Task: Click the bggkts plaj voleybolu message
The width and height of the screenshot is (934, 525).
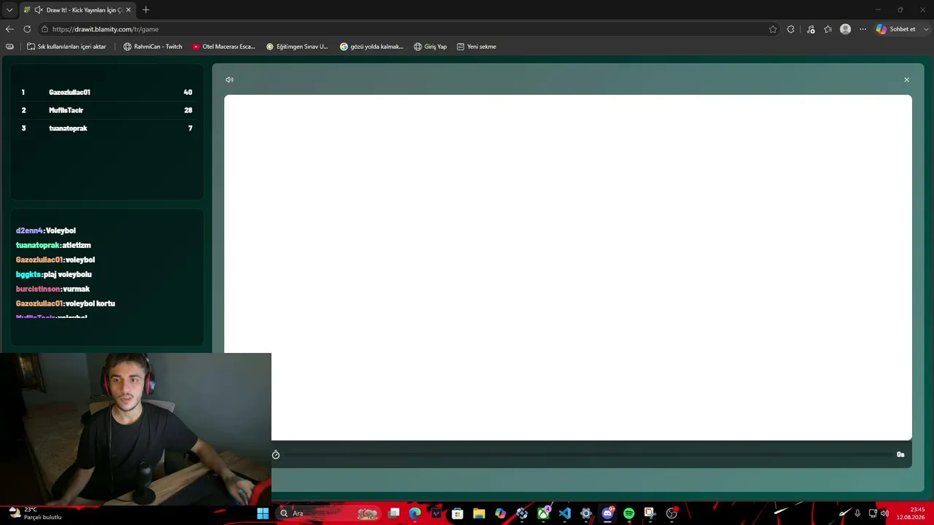Action: pyautogui.click(x=54, y=274)
